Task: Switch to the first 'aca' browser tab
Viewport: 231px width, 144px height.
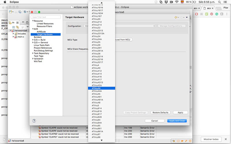Action: pyautogui.click(x=195, y=8)
